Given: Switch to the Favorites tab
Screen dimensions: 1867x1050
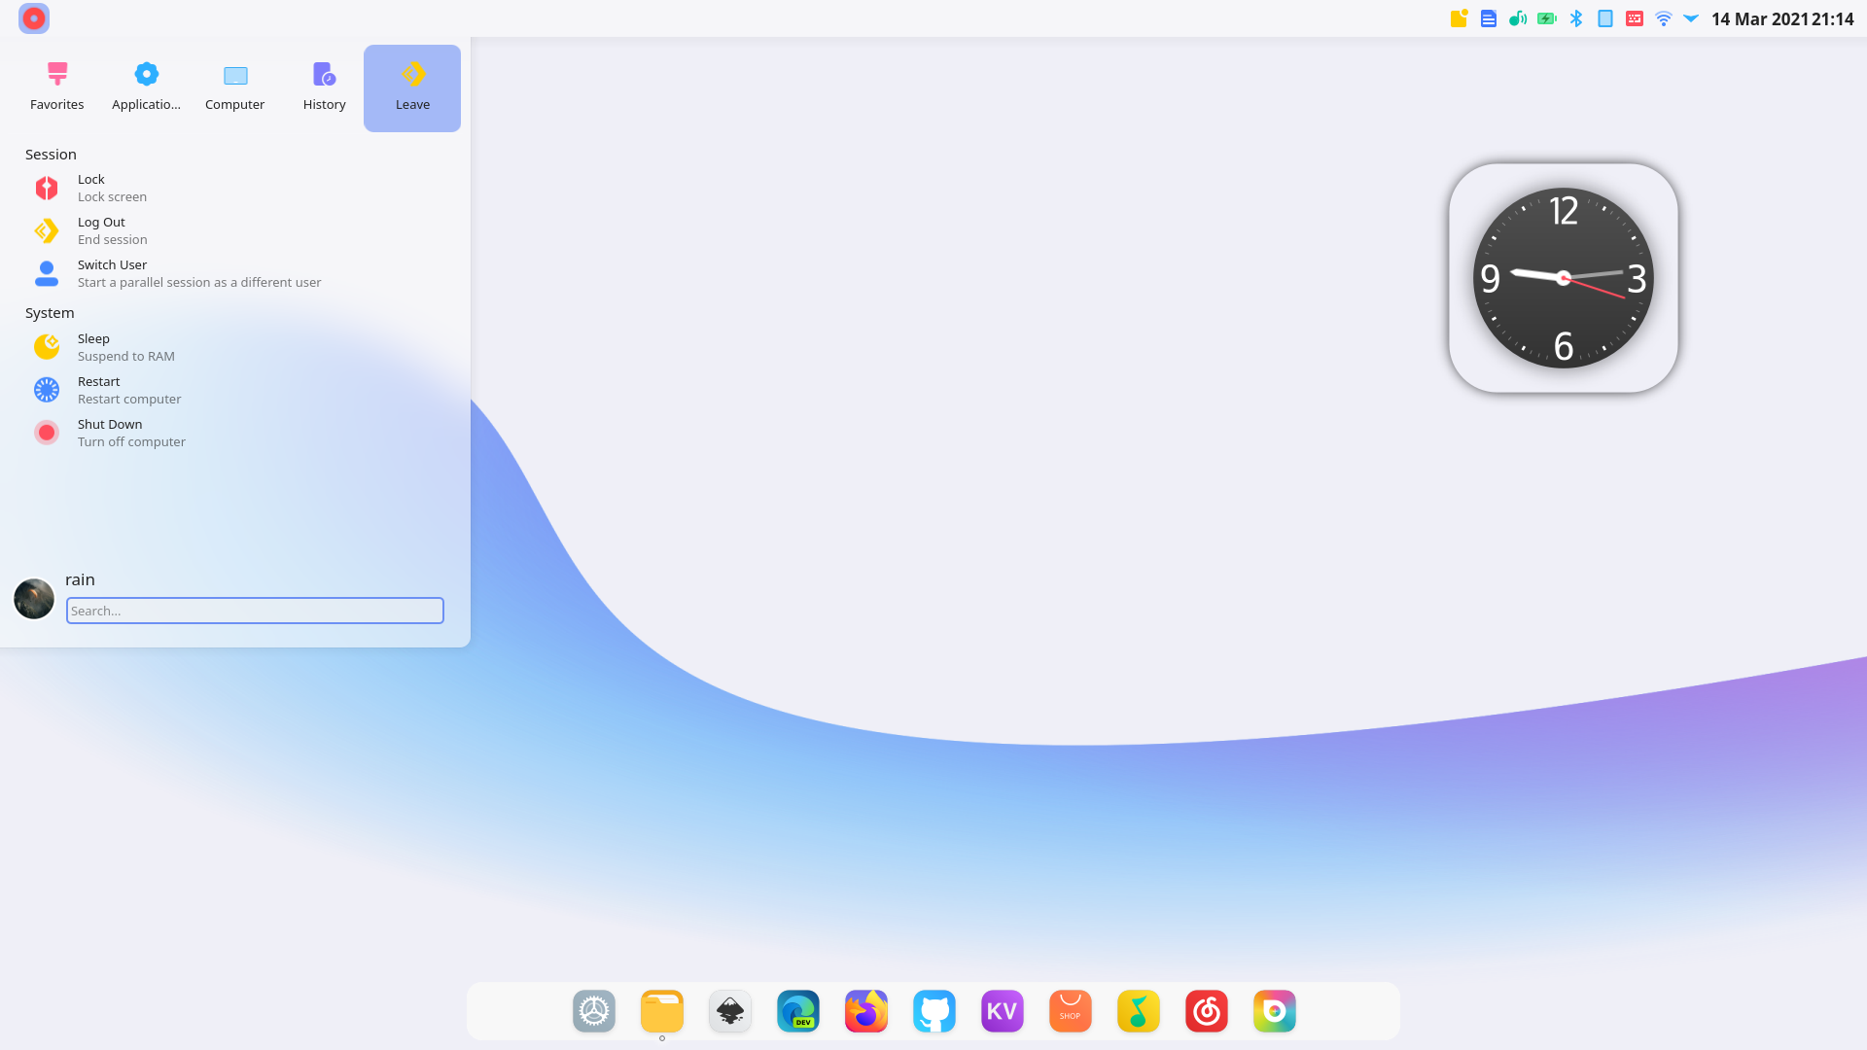Looking at the screenshot, I should tap(57, 87).
